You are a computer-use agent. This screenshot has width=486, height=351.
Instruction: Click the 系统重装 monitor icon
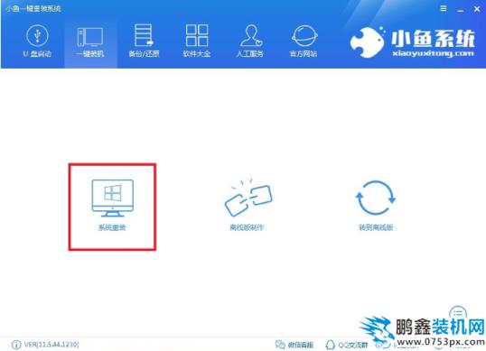click(113, 199)
